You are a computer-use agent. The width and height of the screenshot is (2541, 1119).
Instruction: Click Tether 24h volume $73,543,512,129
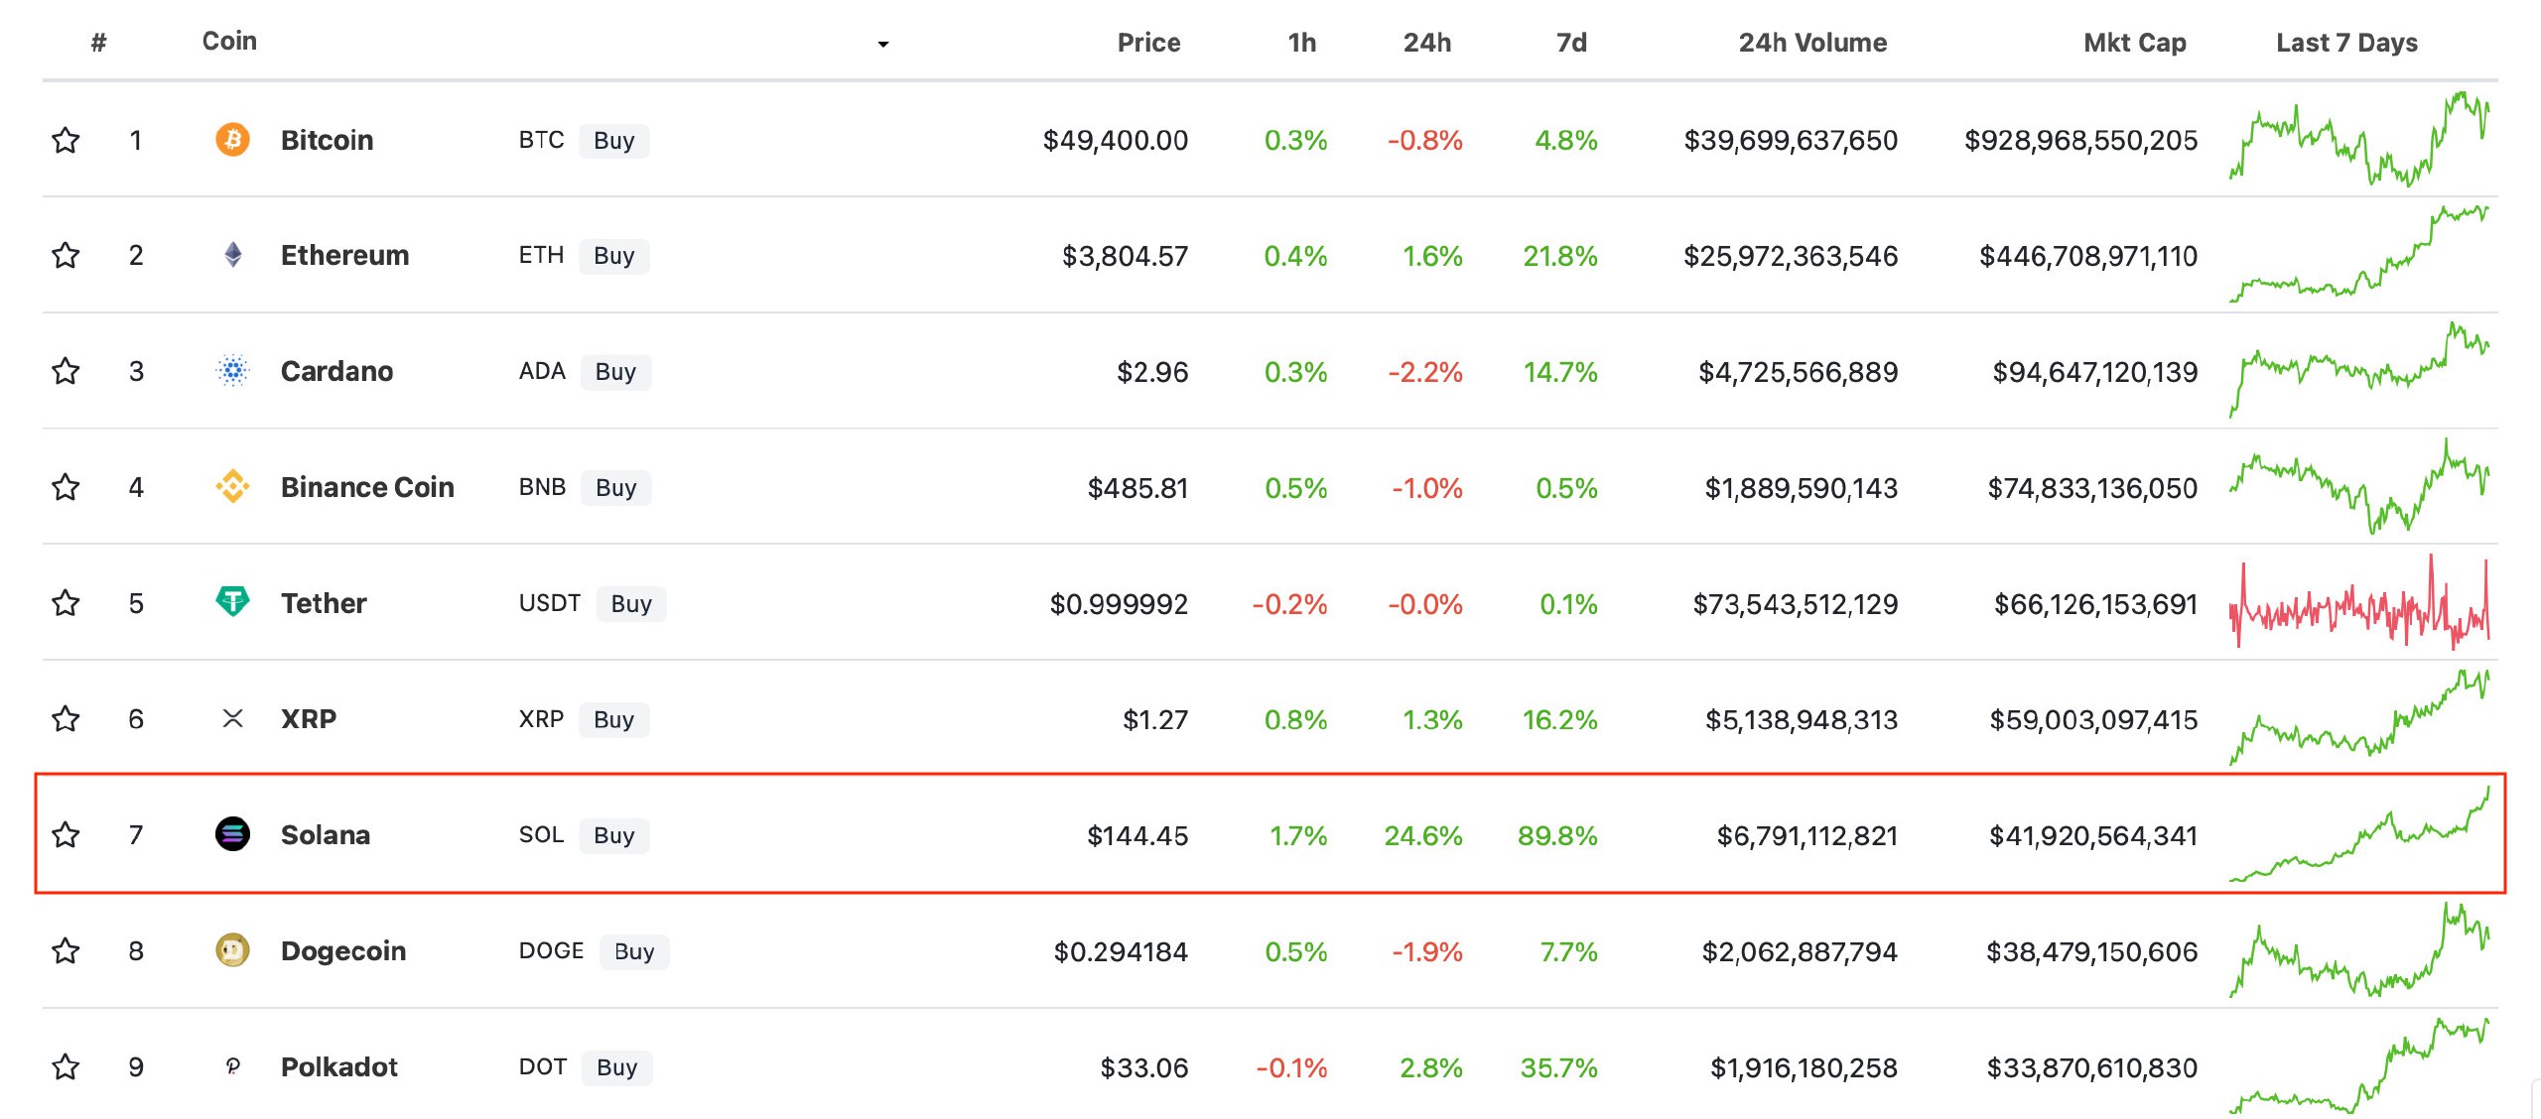(x=1795, y=603)
